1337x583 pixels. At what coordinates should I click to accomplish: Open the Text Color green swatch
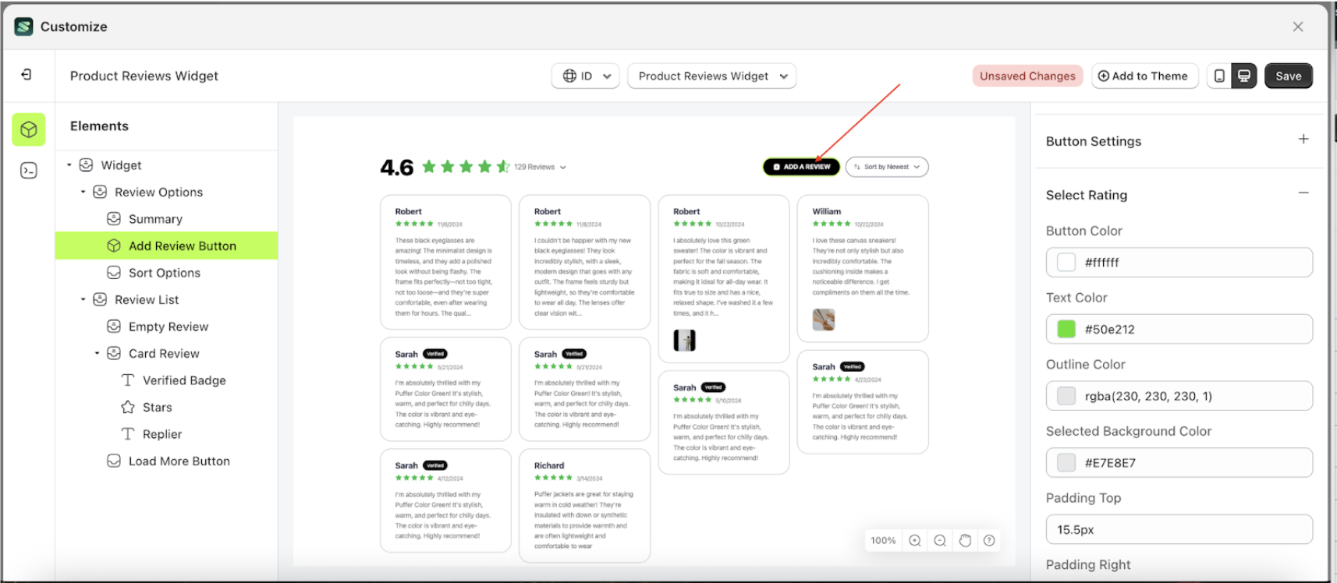1066,329
